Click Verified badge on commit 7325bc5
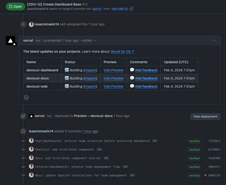The height and width of the screenshot is (185, 226). (194, 141)
